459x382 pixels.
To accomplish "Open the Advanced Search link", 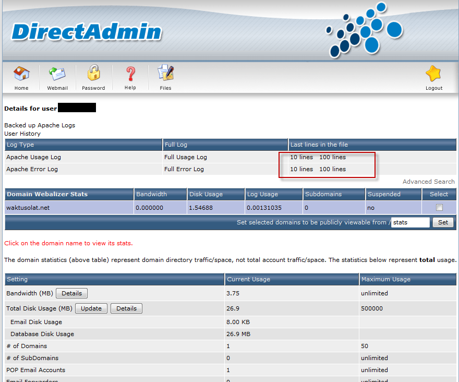I will point(429,182).
